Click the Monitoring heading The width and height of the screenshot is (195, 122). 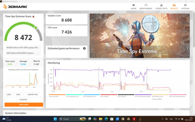click(54, 63)
